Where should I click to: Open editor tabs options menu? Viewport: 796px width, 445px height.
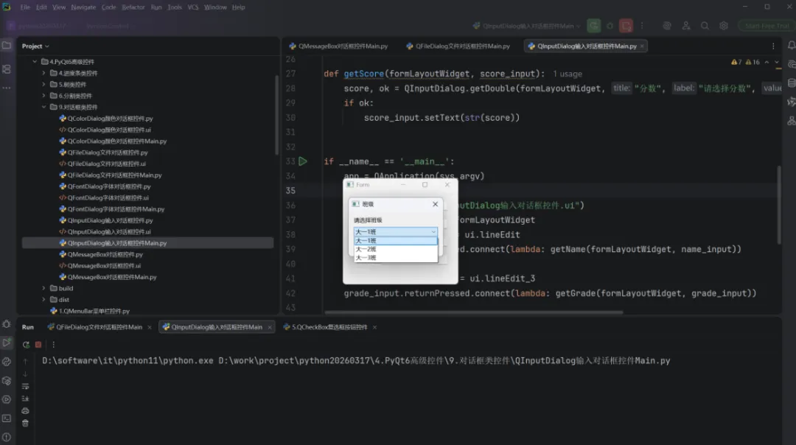pos(773,46)
